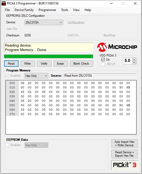Click the green progress bar
Image resolution: width=142 pixels, height=174 pixels.
pos(49,56)
